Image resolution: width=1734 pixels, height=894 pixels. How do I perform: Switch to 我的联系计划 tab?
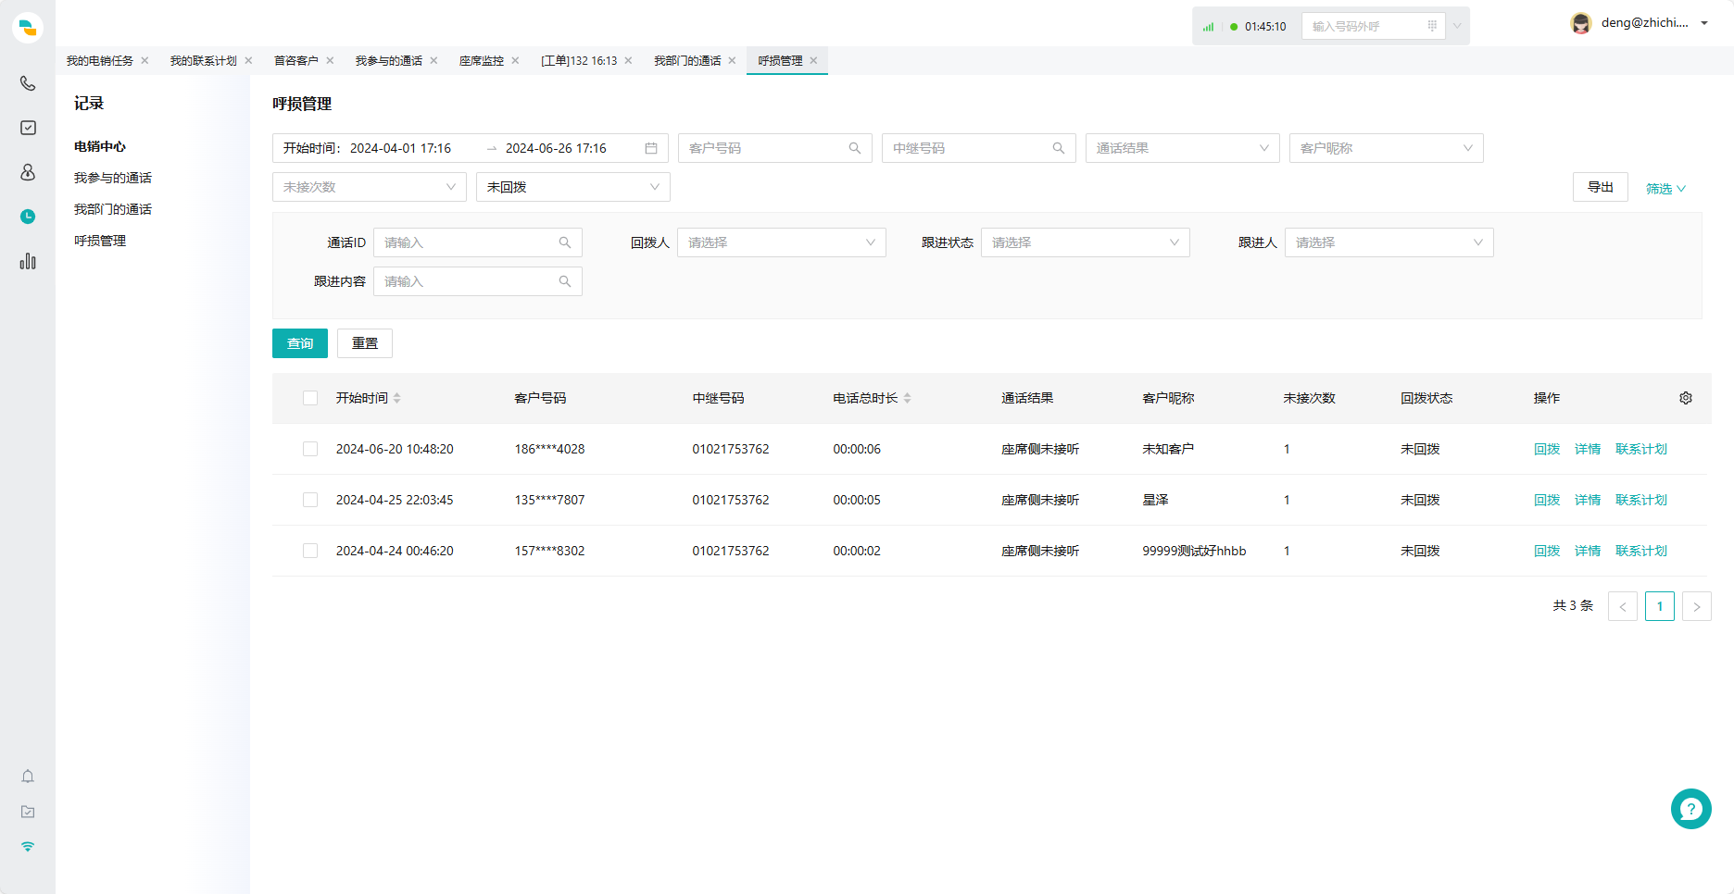[203, 61]
